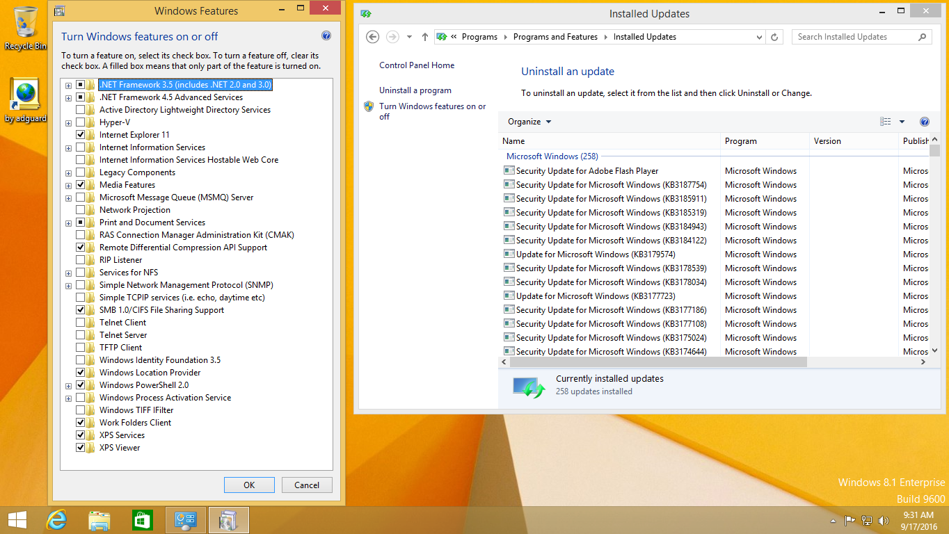This screenshot has height=534, width=949.
Task: Open the Windows Store taskbar icon
Action: pos(142,520)
